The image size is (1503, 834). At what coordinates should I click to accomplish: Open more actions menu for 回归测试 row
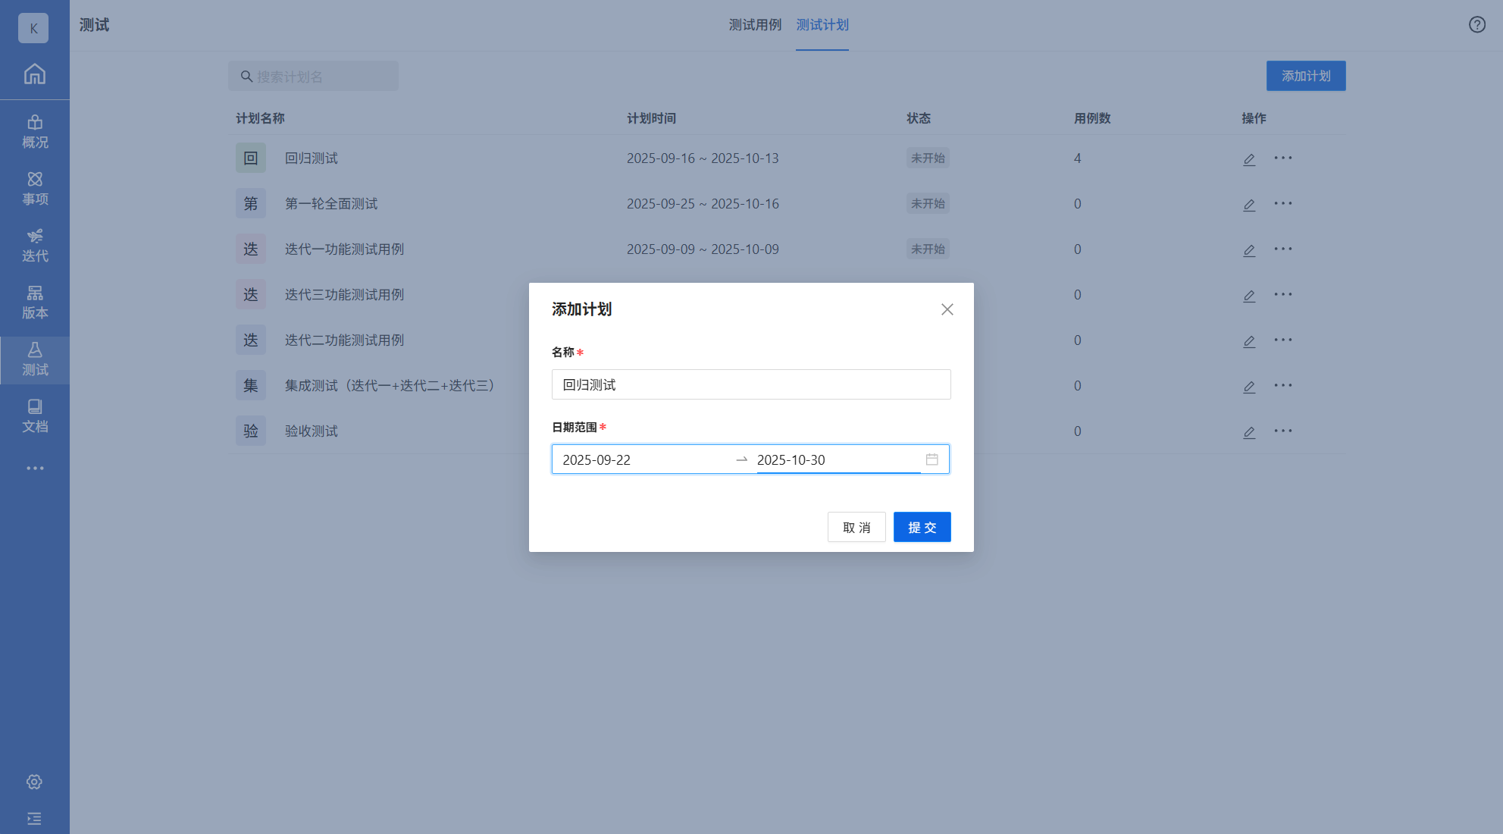[x=1282, y=158]
